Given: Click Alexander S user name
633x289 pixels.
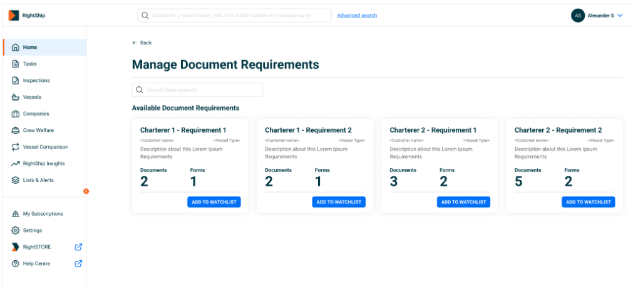Looking at the screenshot, I should 600,15.
